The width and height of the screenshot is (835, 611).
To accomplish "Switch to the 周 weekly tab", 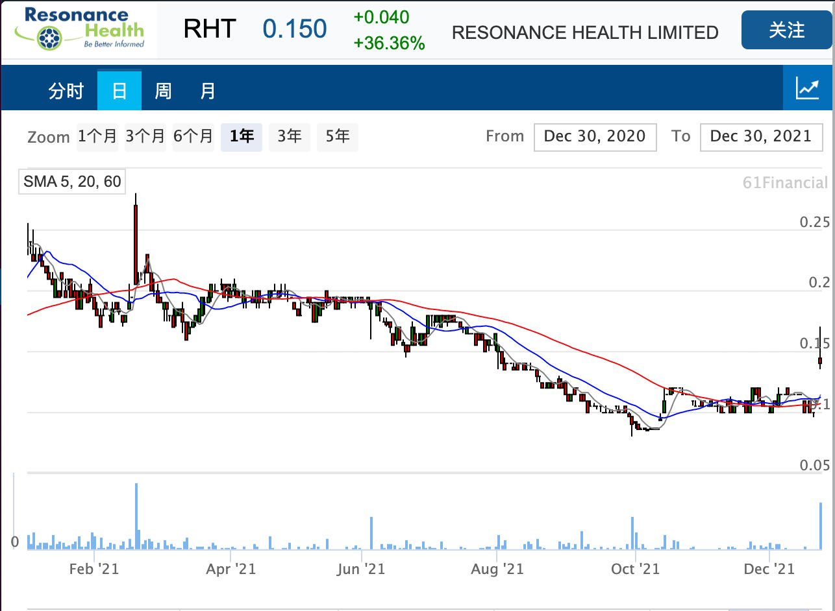I will [x=163, y=91].
